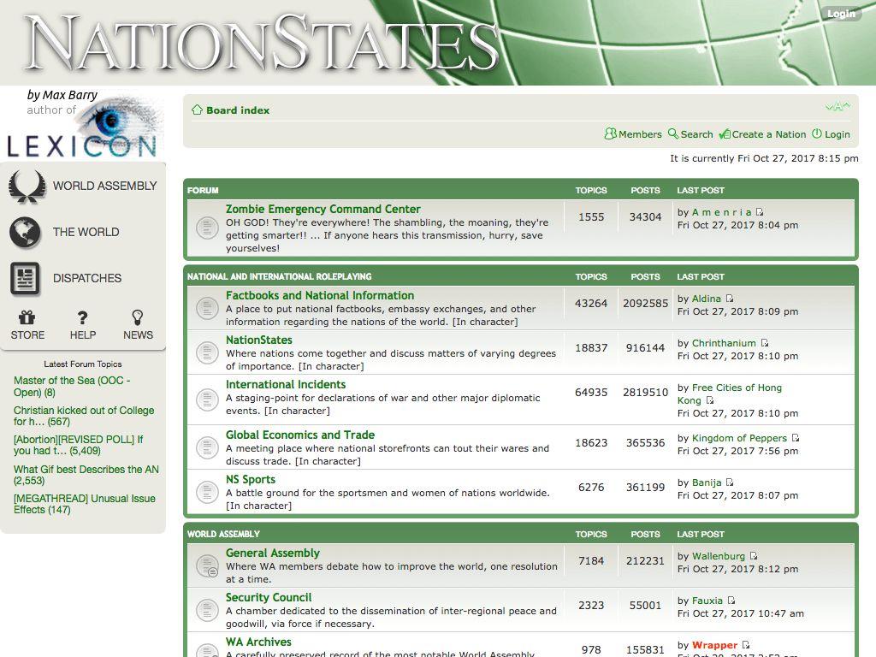
Task: Click the power icon beside Login
Action: point(817,134)
